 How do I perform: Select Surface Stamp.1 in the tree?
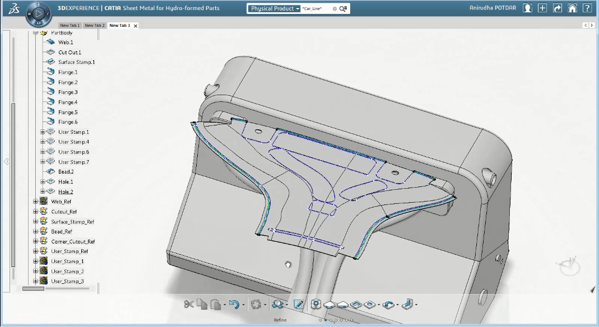76,62
